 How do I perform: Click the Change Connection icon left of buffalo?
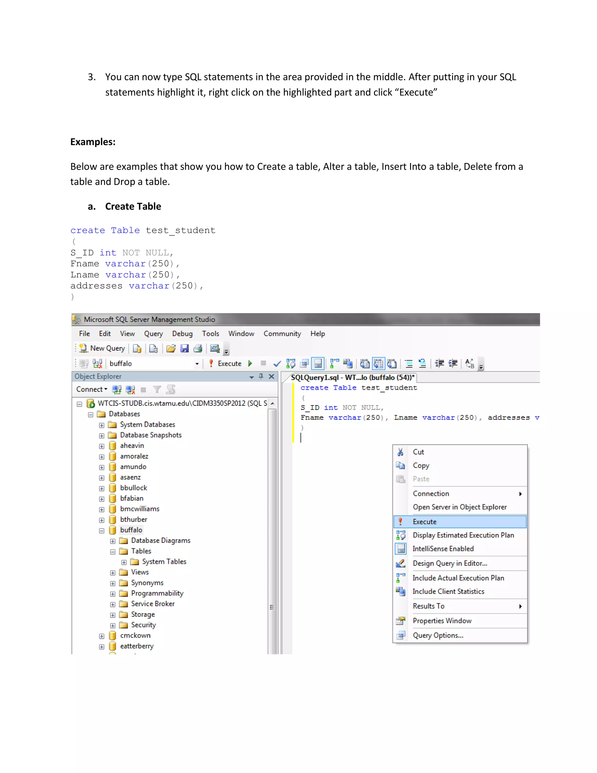tap(97, 363)
